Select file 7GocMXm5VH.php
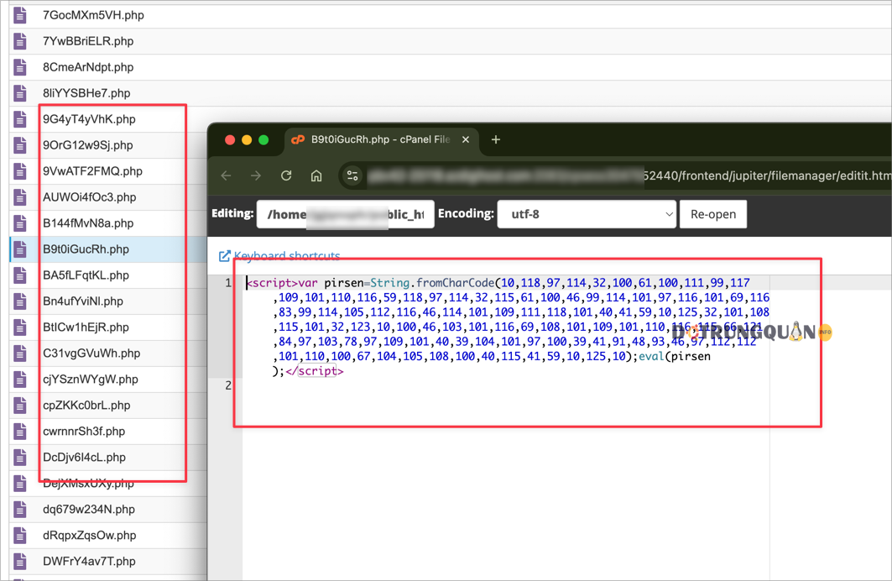Image resolution: width=892 pixels, height=581 pixels. point(93,15)
